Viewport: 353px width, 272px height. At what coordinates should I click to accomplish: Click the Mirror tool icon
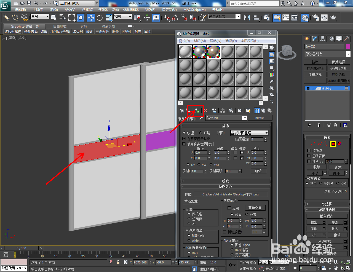(247, 18)
